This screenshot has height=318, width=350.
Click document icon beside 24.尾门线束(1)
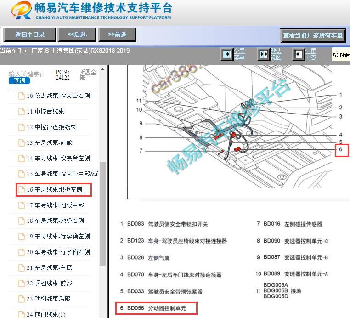tap(22, 314)
